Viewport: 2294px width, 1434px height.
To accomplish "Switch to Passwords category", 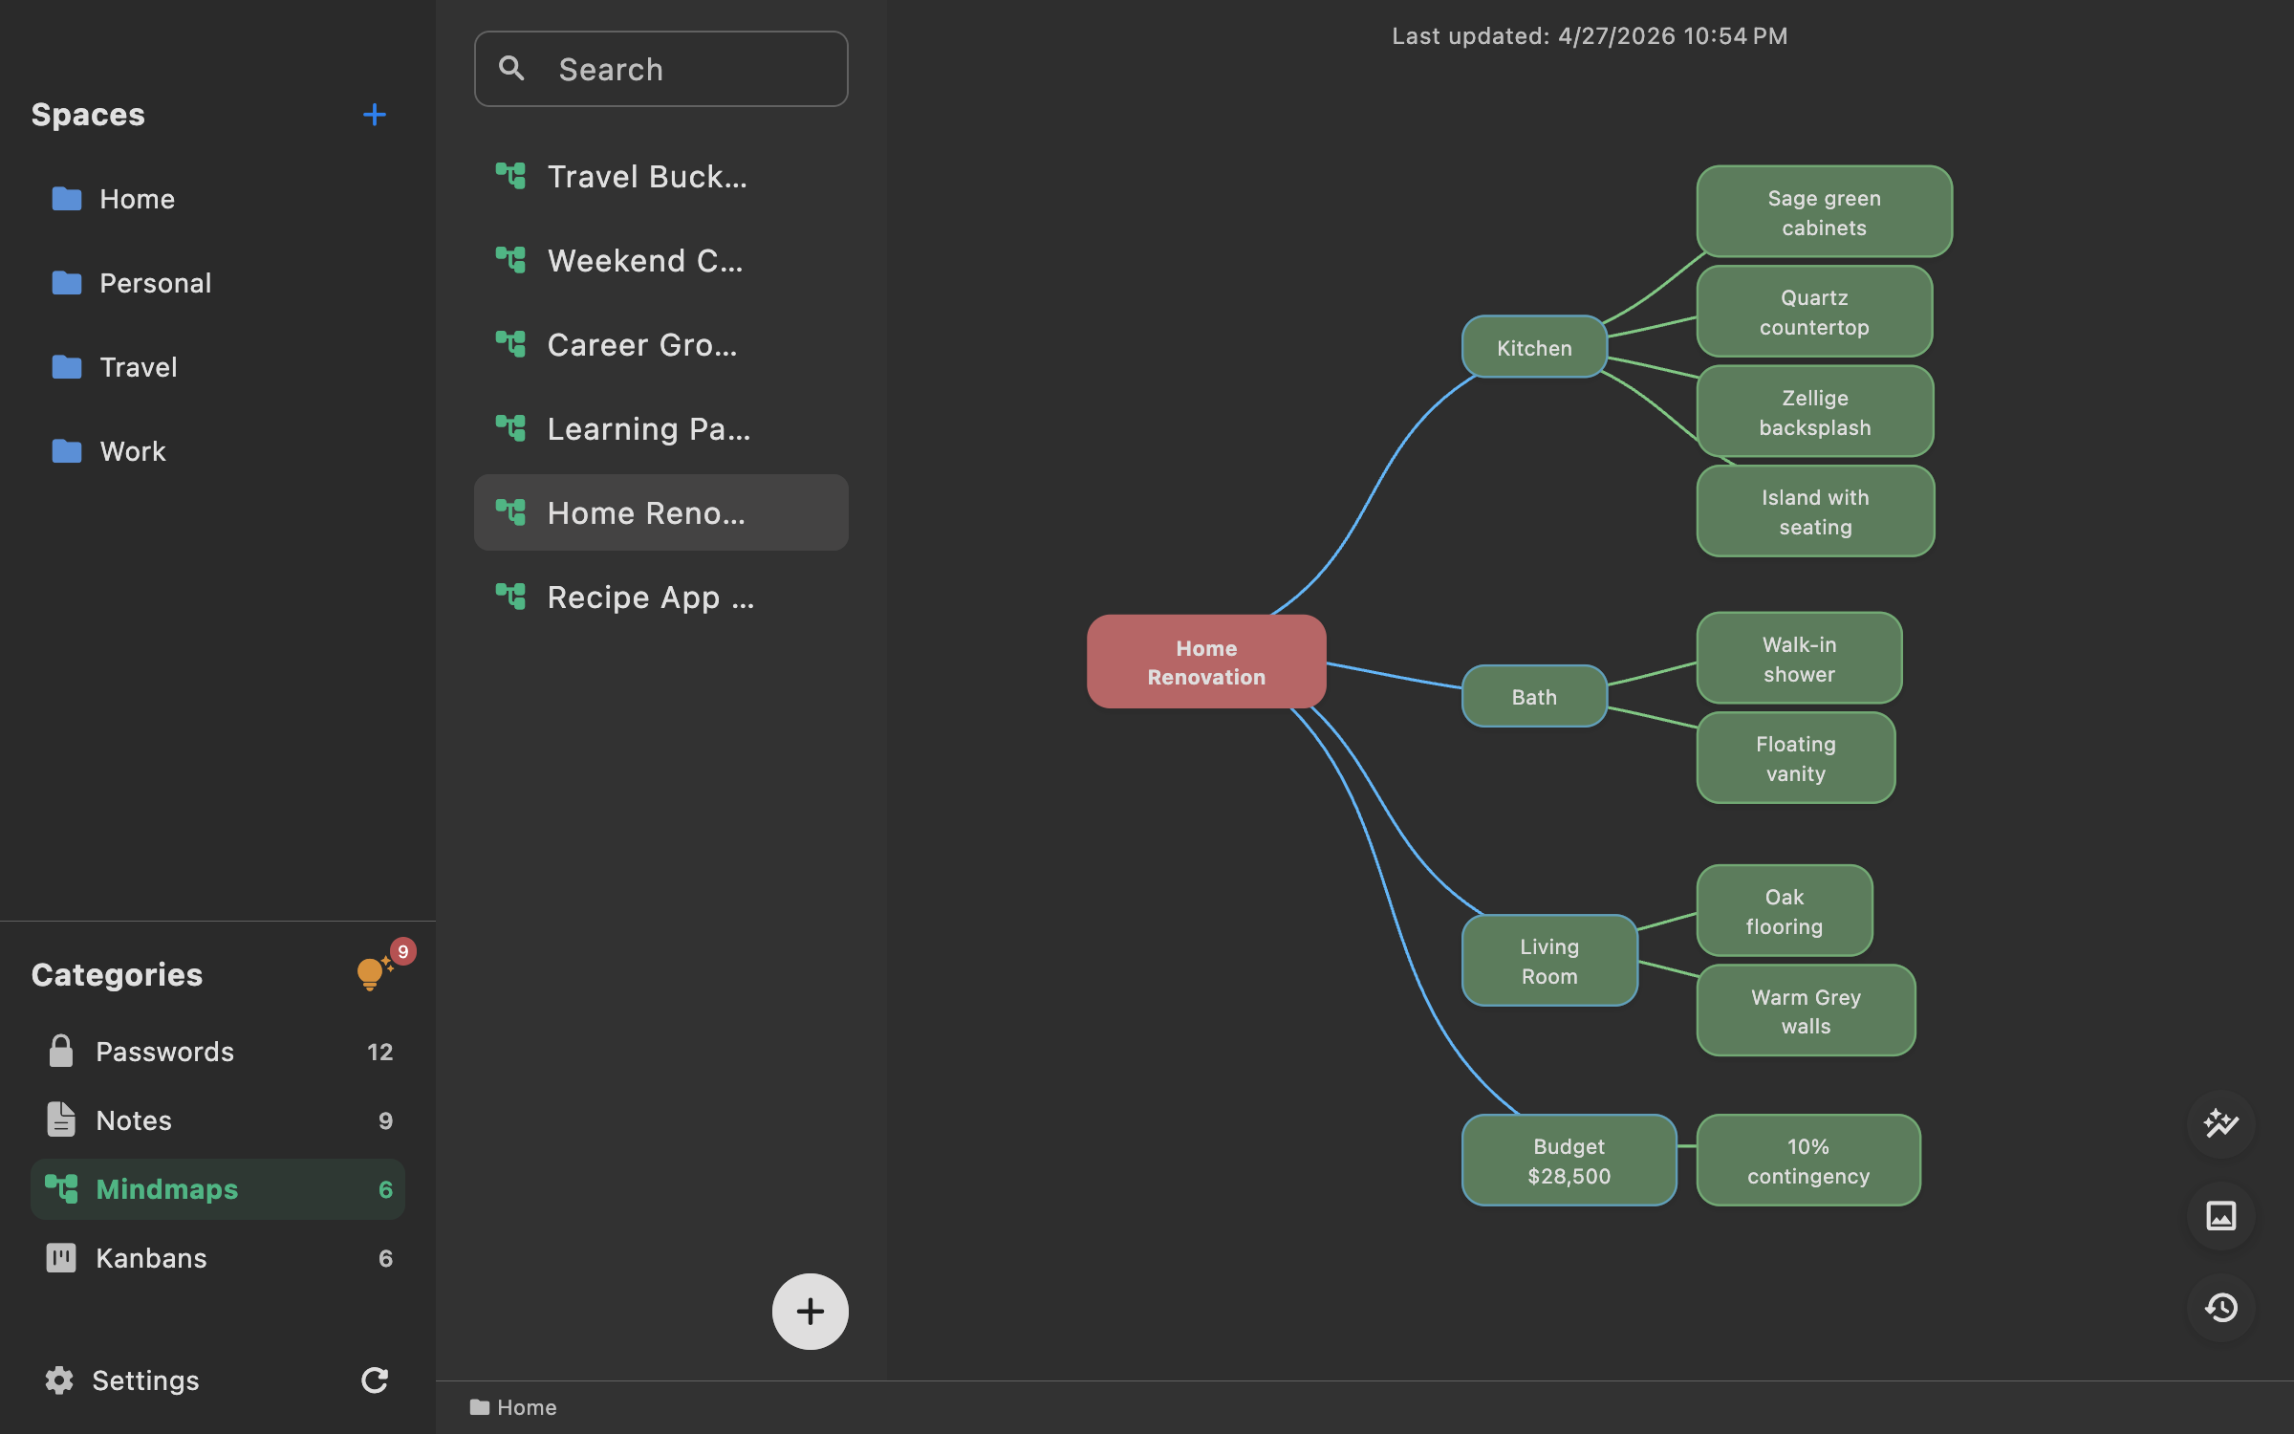I will (218, 1051).
